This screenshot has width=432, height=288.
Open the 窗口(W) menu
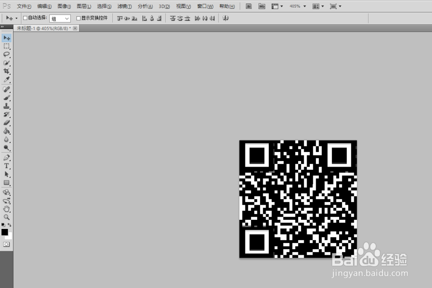205,6
